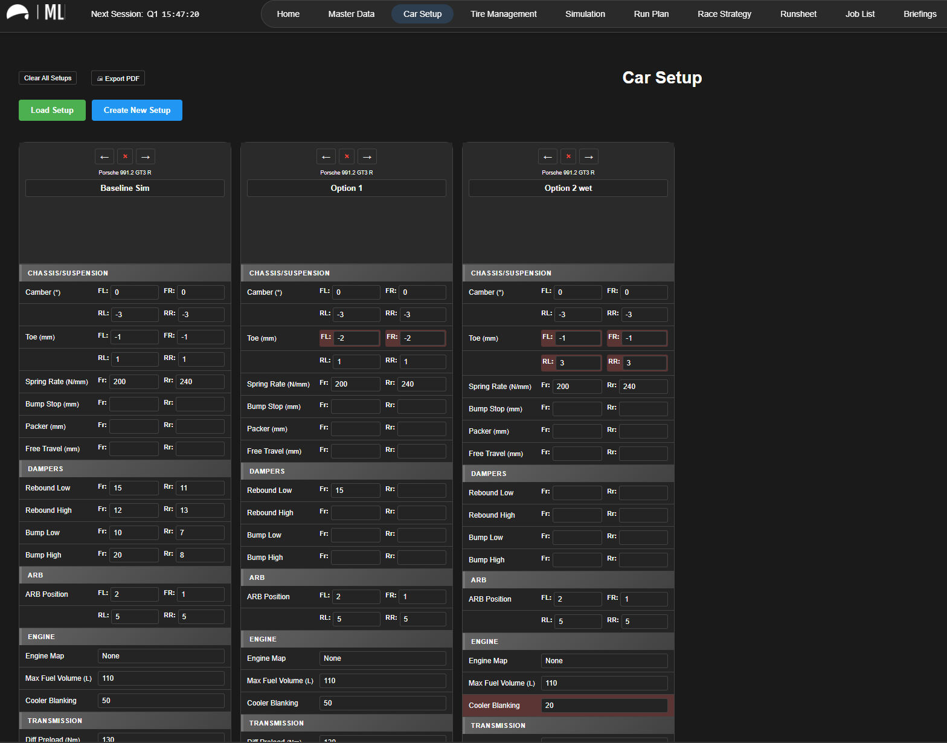947x743 pixels.
Task: Switch to Simulation tab
Action: coord(585,14)
